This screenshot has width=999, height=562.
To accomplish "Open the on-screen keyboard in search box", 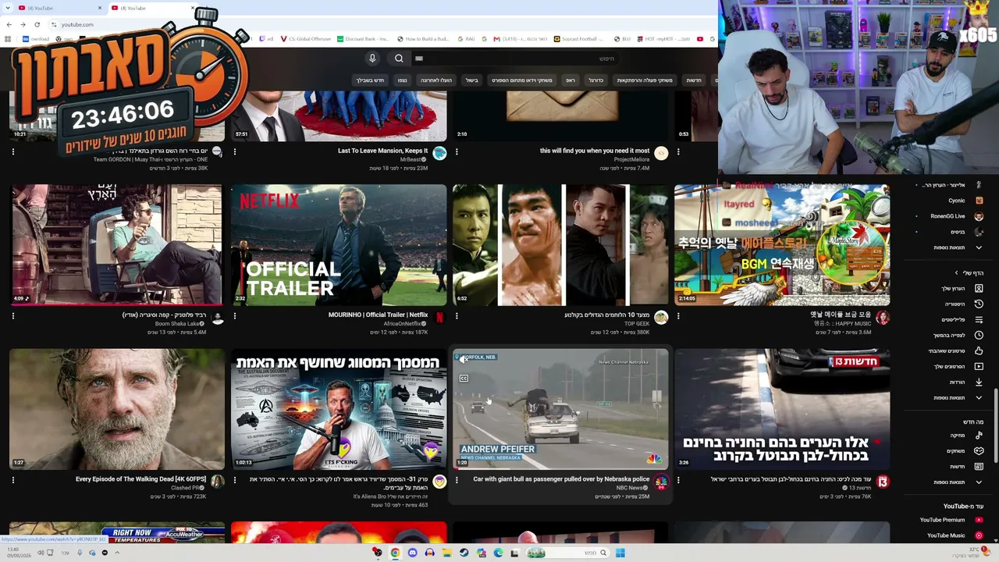I will point(419,59).
